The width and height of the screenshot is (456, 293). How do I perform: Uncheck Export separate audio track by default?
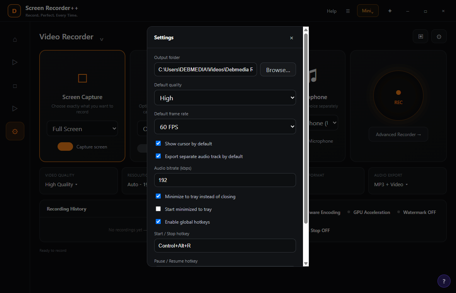pos(158,156)
